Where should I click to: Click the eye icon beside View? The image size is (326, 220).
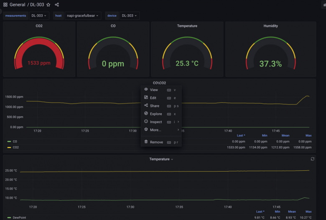click(x=146, y=89)
